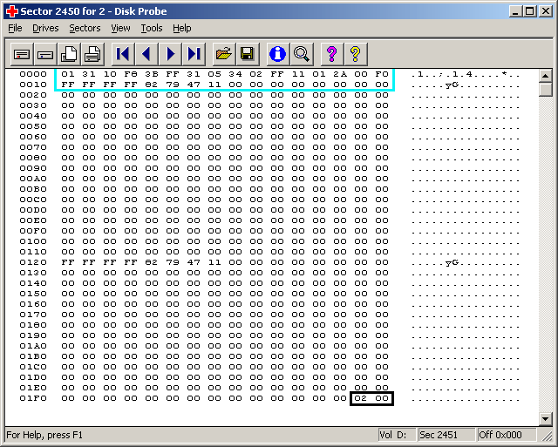Open the Drives menu
This screenshot has height=447, width=558.
(x=45, y=28)
